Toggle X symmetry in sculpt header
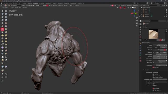The image size is (168, 94). pyautogui.click(x=113, y=5)
